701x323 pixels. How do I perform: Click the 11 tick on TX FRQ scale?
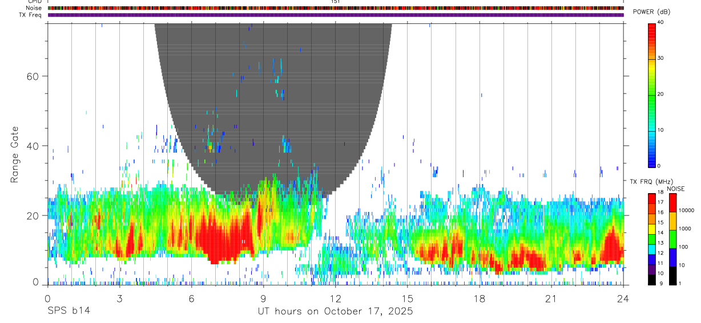[660, 263]
